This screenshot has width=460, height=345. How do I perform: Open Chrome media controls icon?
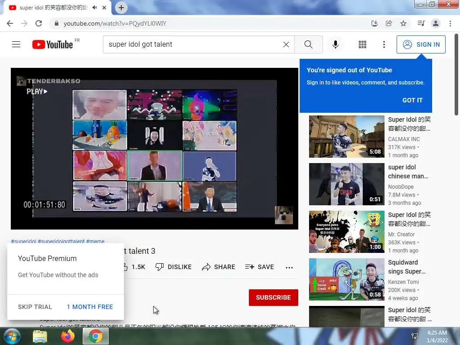pyautogui.click(x=421, y=23)
